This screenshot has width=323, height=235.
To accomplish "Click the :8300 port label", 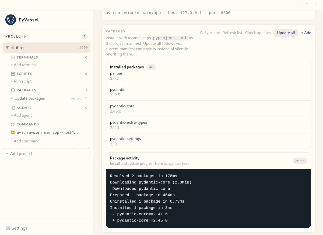I will (83, 47).
